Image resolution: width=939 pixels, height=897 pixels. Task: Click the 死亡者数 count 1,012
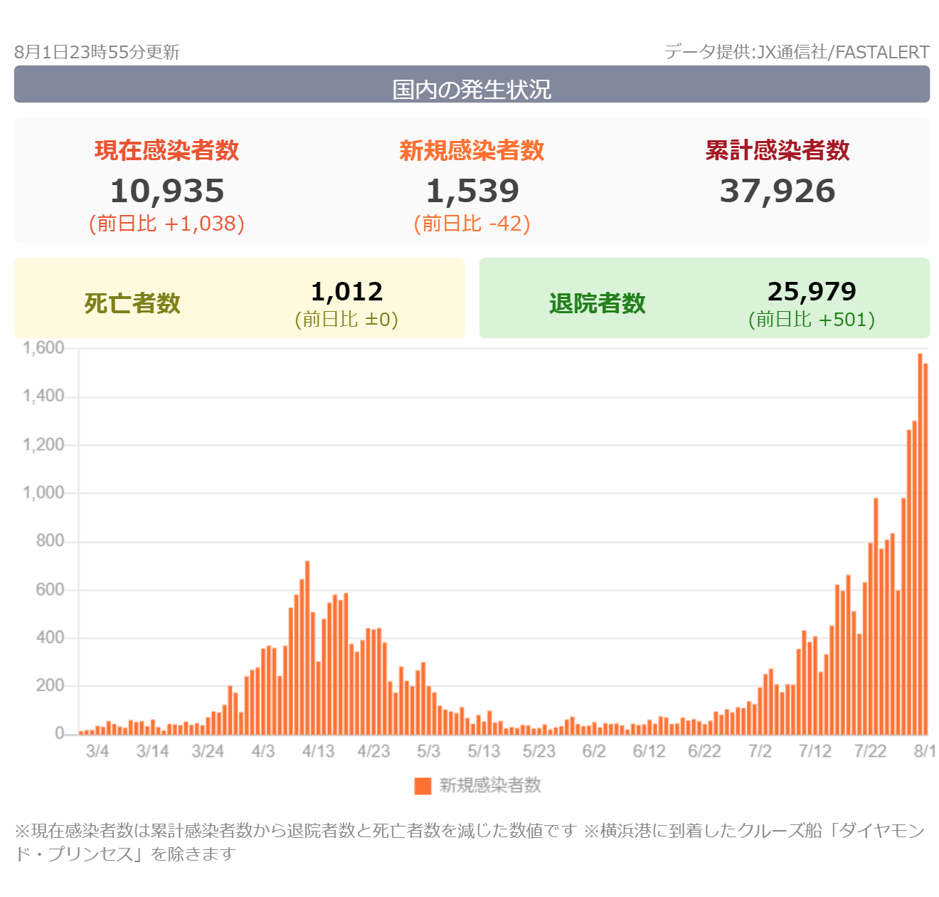(x=346, y=292)
